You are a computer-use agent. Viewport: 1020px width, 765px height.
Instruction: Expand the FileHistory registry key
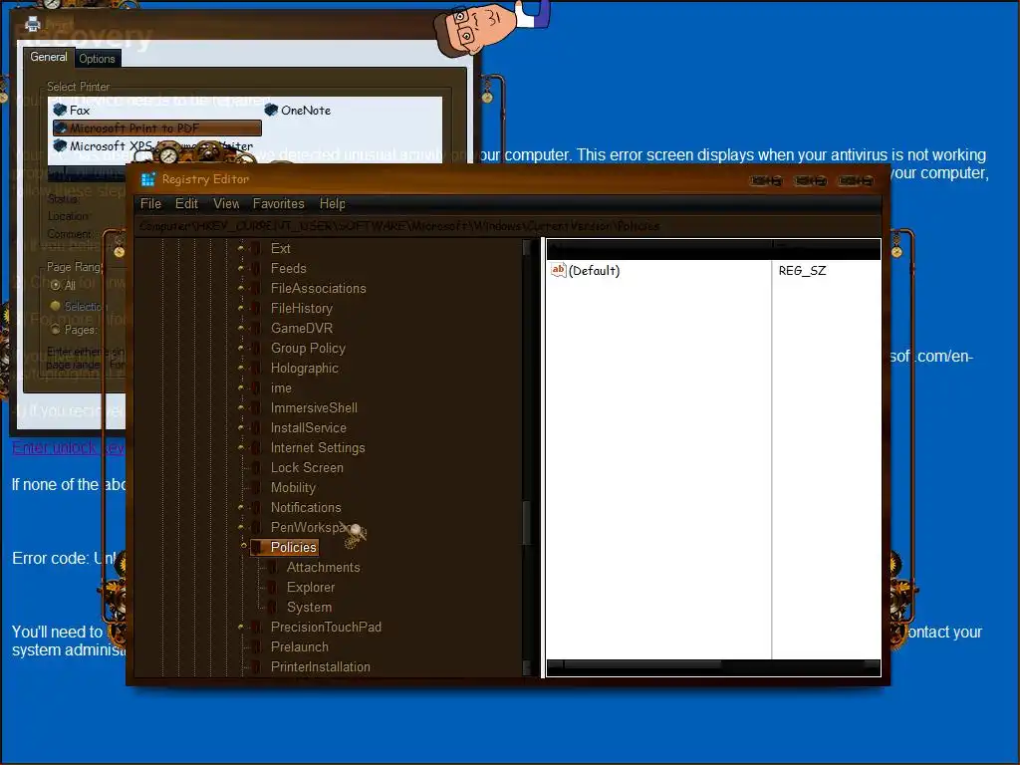click(x=241, y=309)
